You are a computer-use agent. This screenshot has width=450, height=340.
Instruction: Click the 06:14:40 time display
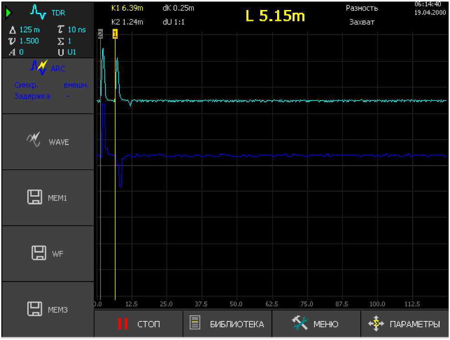428,4
